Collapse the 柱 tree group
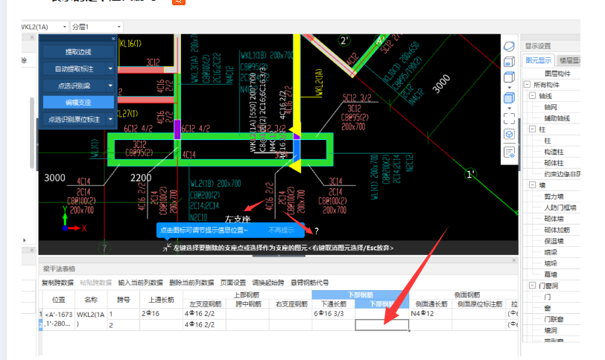Screen dimensions: 605x360 point(533,129)
